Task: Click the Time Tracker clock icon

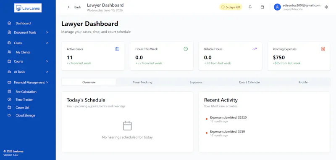Action: point(9,99)
